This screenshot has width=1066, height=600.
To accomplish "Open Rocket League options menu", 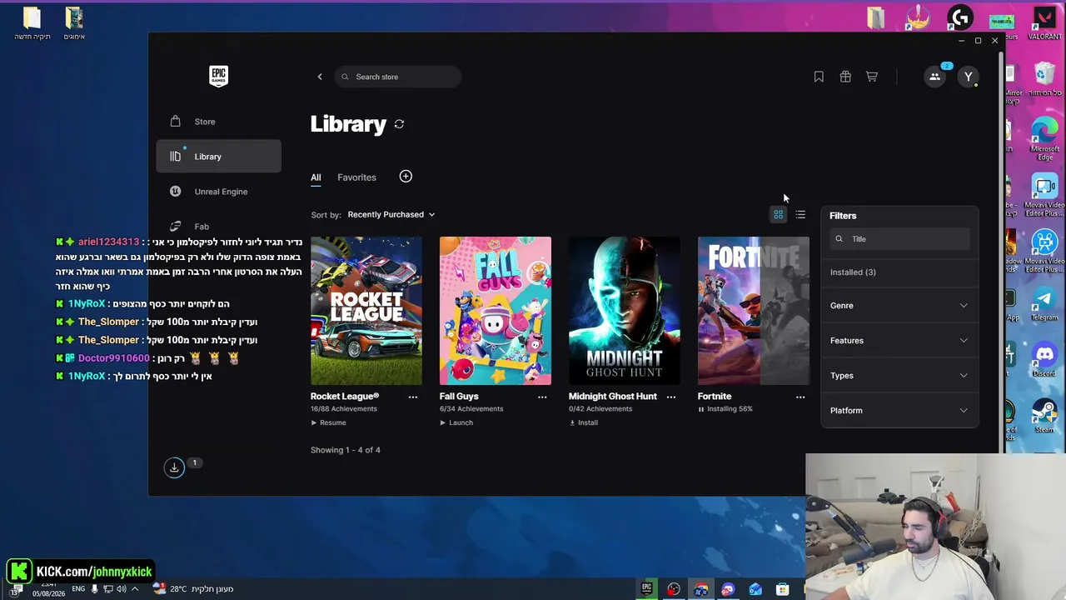I will coord(413,397).
